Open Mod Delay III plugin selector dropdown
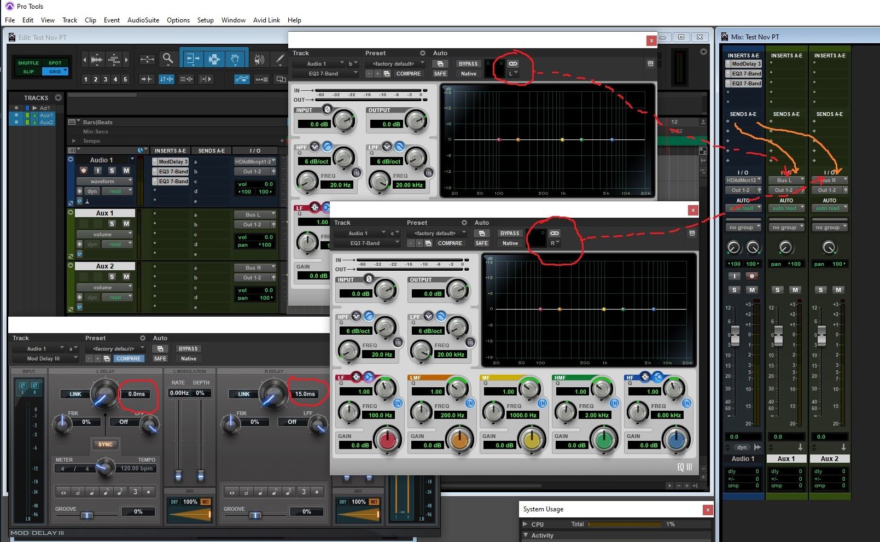The image size is (880, 542). pos(45,359)
